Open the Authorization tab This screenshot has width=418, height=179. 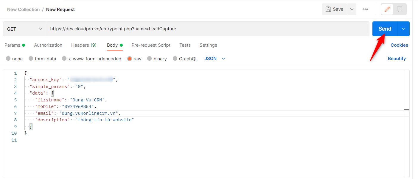48,45
